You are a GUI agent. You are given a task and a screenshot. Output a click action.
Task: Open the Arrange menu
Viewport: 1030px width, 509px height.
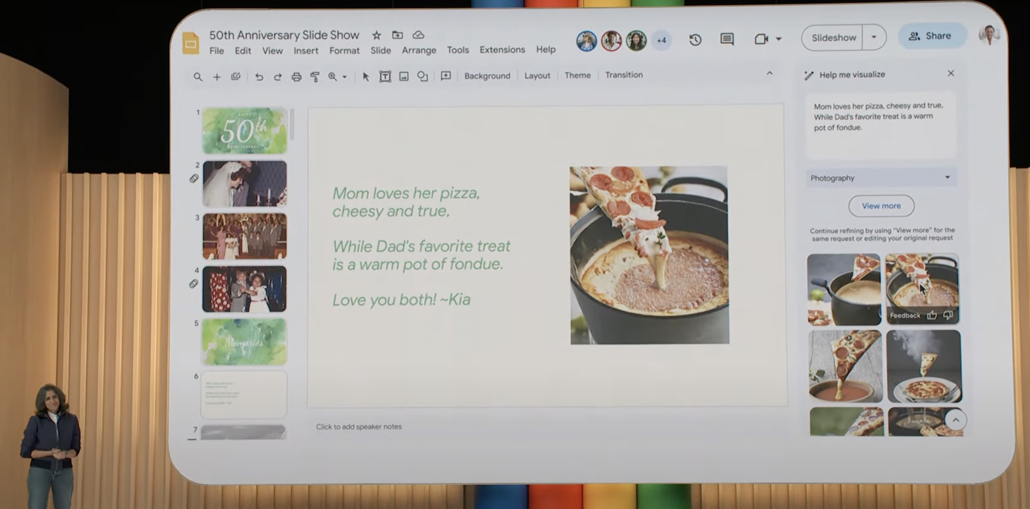pyautogui.click(x=419, y=50)
